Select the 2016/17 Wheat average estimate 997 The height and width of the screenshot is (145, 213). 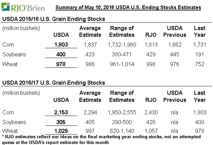point(90,130)
